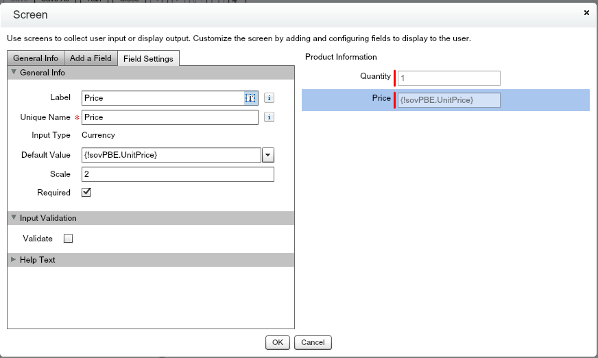Close the Screen dialog with the X

pyautogui.click(x=586, y=12)
